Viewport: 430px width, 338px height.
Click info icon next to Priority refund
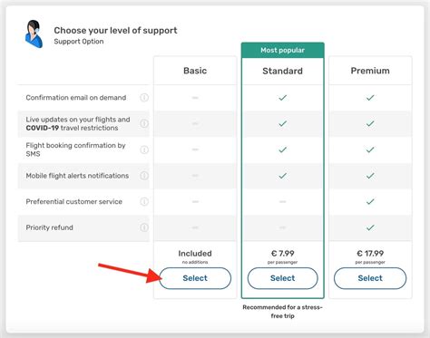pyautogui.click(x=144, y=227)
